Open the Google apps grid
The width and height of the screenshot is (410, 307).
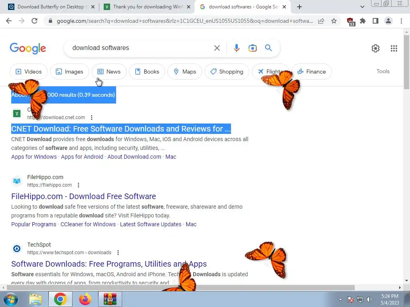(x=394, y=48)
